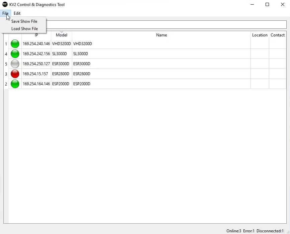
Task: Click the SL3000D model cell
Action: [62, 54]
